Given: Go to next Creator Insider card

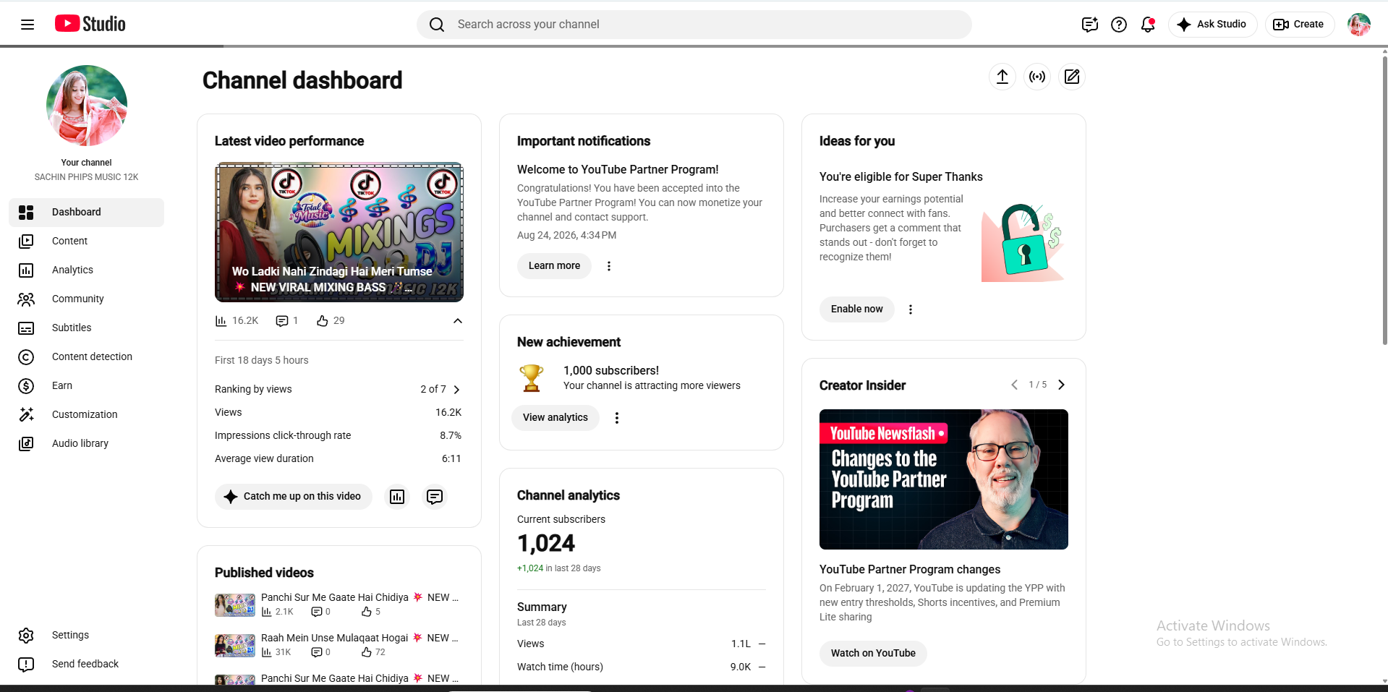Looking at the screenshot, I should [x=1062, y=385].
